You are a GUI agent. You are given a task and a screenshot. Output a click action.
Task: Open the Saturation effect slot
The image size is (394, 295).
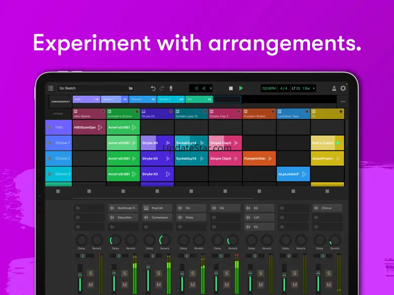pyautogui.click(x=124, y=217)
